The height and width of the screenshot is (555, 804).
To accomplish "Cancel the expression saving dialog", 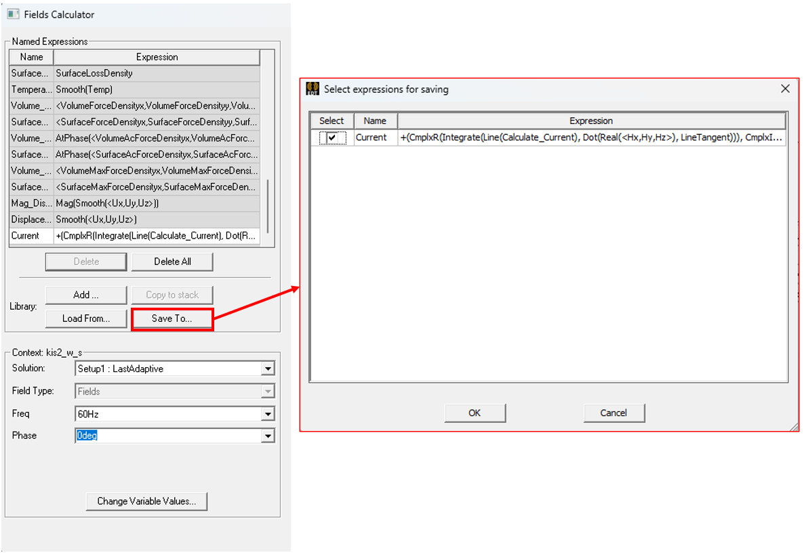I will click(x=614, y=413).
